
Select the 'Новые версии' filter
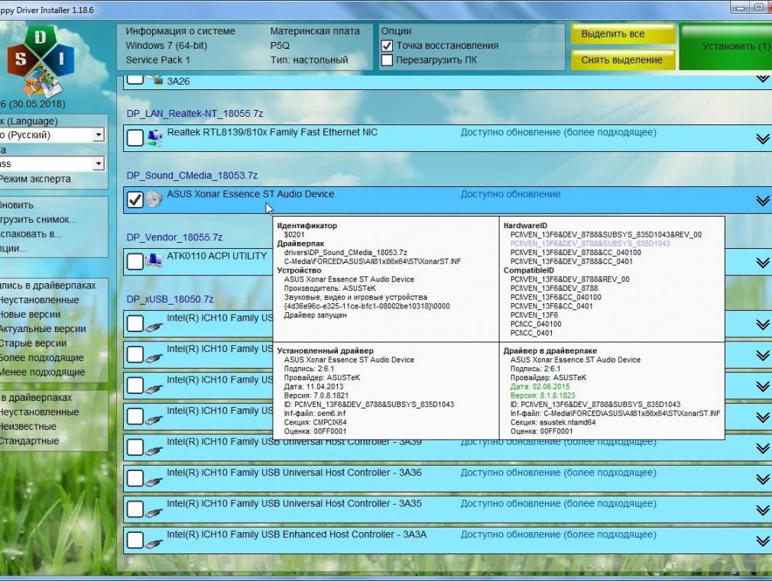(x=30, y=315)
